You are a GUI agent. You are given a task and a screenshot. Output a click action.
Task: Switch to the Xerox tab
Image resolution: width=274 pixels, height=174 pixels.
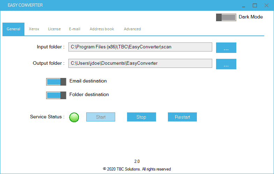coord(34,29)
